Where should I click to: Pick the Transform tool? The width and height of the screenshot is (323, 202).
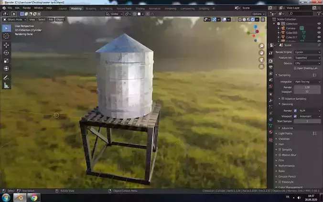point(6,69)
